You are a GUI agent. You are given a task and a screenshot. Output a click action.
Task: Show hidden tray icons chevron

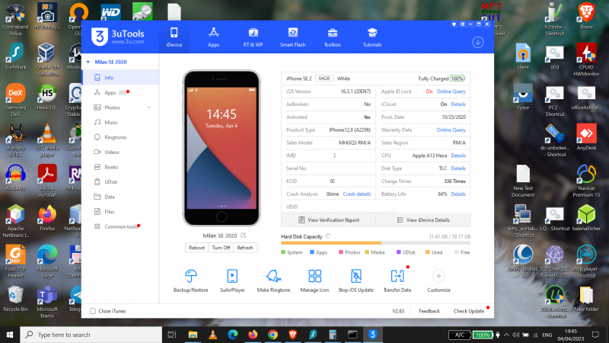(x=506, y=335)
